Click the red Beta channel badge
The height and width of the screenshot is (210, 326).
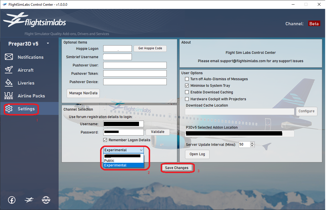[314, 23]
